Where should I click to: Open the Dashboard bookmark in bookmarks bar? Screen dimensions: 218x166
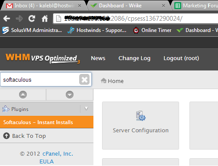coord(197,30)
